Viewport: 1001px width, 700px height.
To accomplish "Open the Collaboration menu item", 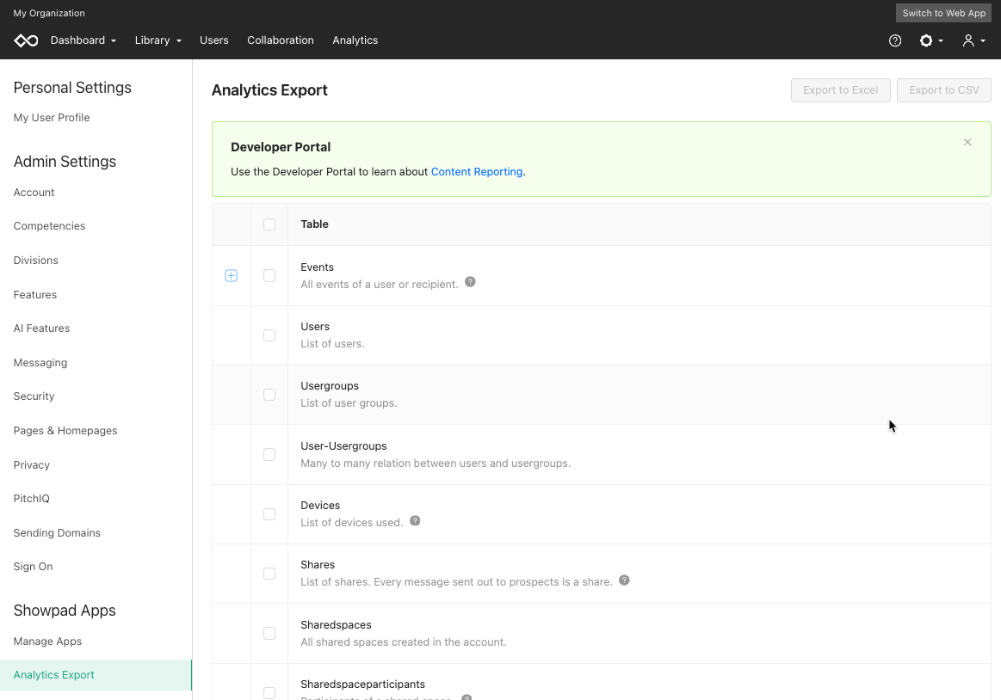I will [x=281, y=40].
